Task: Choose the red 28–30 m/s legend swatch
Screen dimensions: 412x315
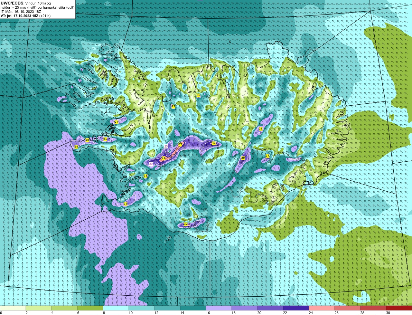Action: 373,308
